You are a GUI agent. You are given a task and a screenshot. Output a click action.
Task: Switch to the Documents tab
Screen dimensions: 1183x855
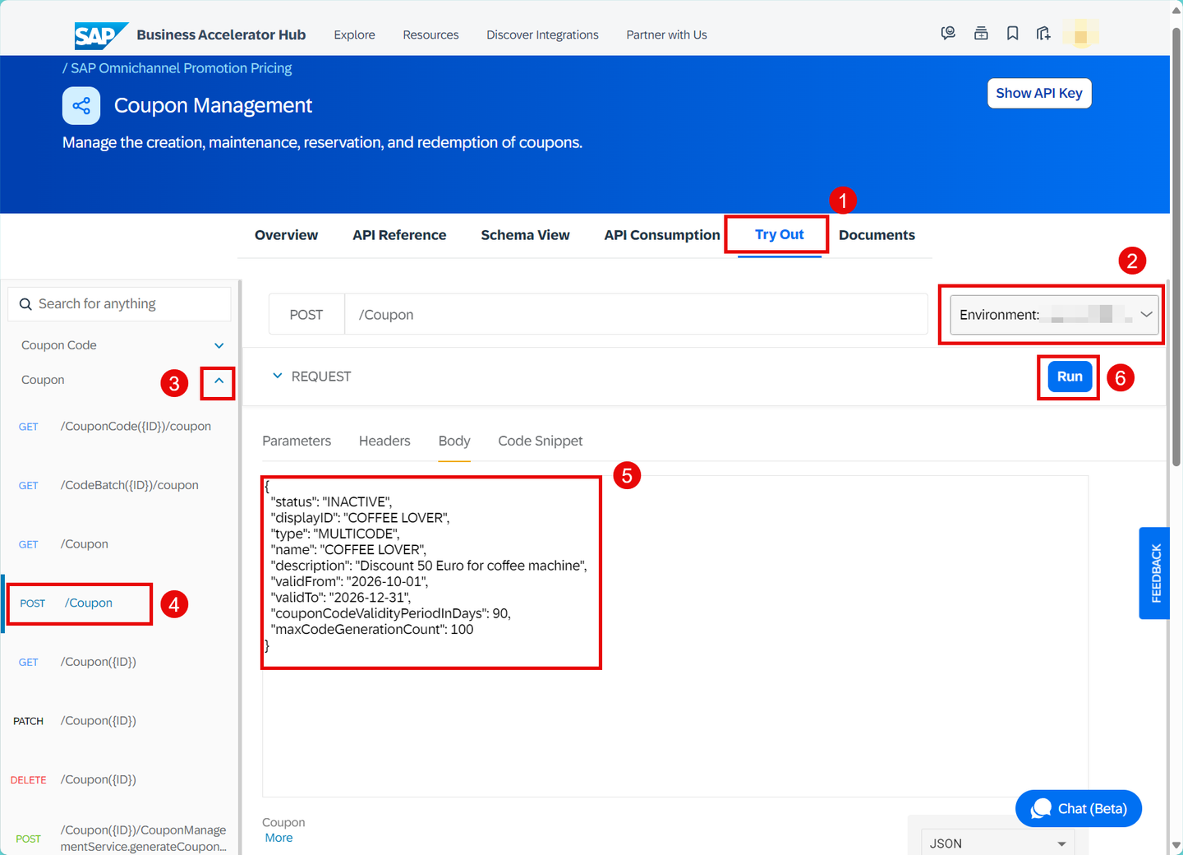(x=877, y=235)
